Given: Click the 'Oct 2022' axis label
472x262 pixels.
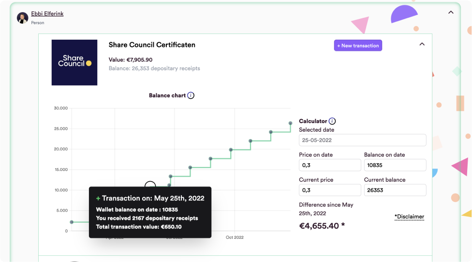Looking at the screenshot, I should pyautogui.click(x=235, y=237).
